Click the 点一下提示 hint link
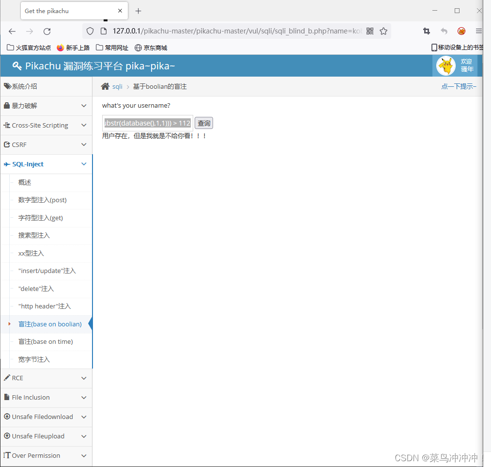The height and width of the screenshot is (467, 491). (x=459, y=86)
